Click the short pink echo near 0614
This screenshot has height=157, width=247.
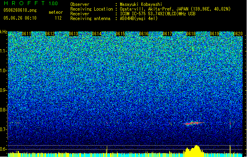pyautogui.click(x=107, y=123)
